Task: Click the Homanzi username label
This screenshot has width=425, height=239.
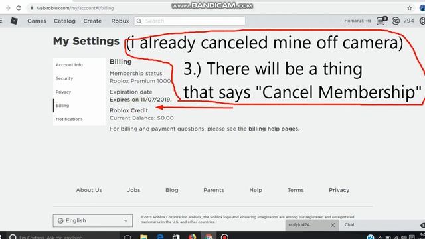Action: click(357, 21)
